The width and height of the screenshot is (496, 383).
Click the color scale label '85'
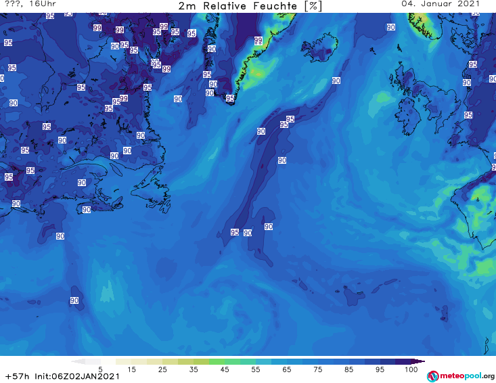349,369
